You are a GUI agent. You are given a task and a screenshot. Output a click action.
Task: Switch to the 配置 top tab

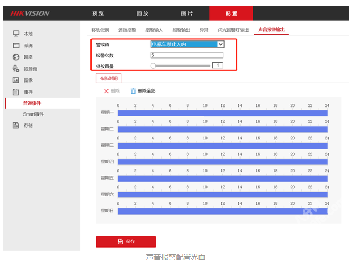(231, 13)
